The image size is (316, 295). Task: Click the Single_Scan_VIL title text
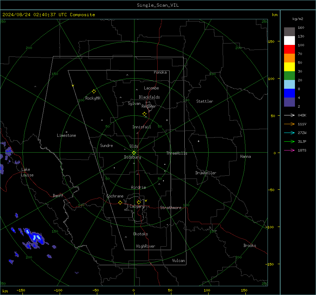click(158, 5)
